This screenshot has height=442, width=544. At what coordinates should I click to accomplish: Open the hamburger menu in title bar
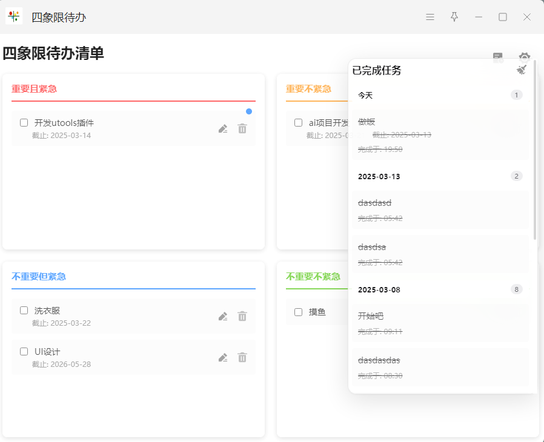430,17
